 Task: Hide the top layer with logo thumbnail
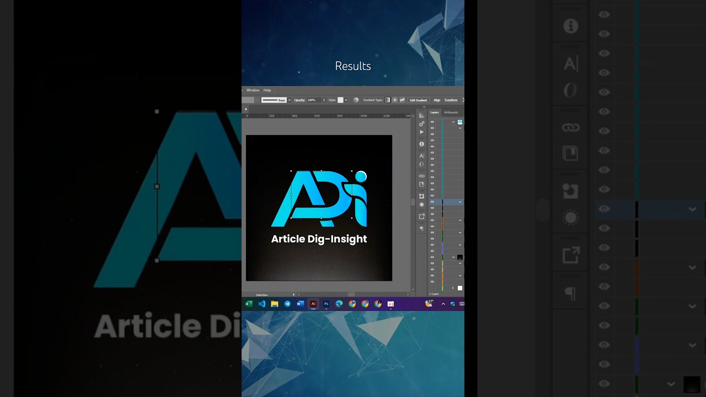click(x=432, y=122)
